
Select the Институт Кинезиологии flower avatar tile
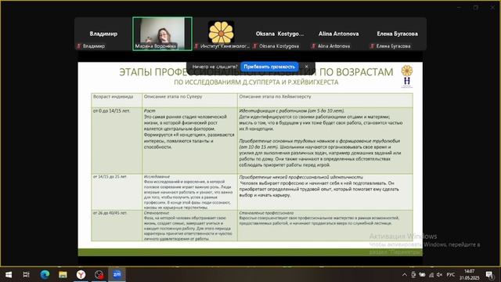[x=221, y=34]
